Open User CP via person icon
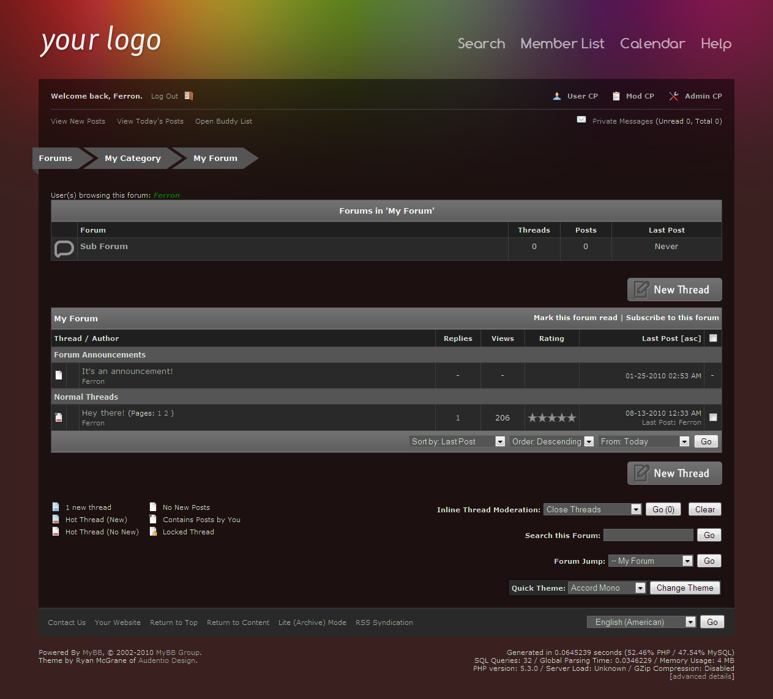This screenshot has height=699, width=773. pyautogui.click(x=557, y=96)
